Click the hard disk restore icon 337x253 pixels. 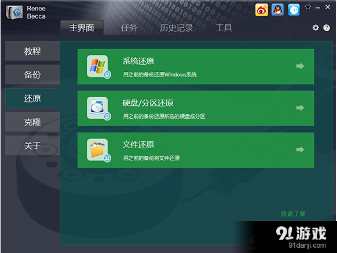pos(98,108)
